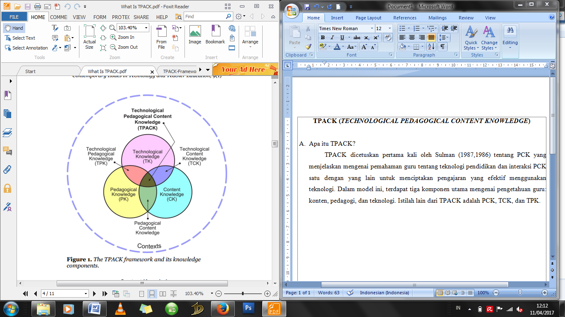Go to previous page in Foxit

click(35, 293)
